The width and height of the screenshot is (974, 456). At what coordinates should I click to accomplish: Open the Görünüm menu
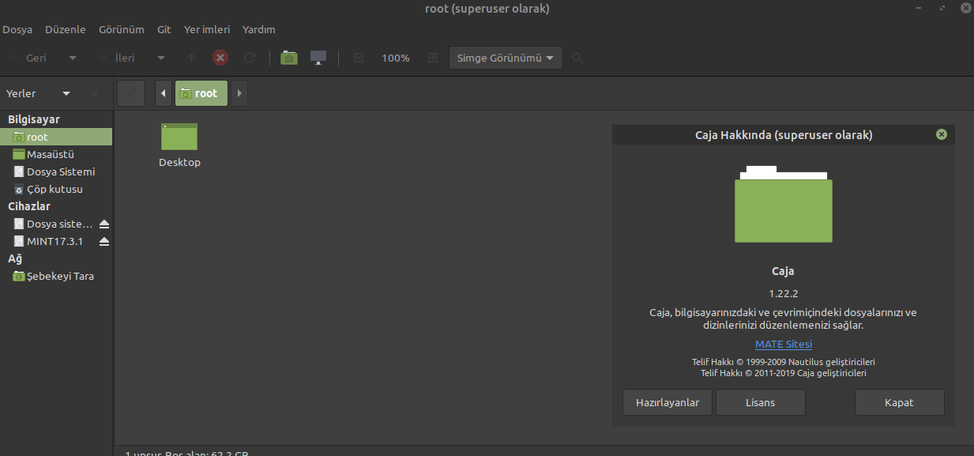122,30
